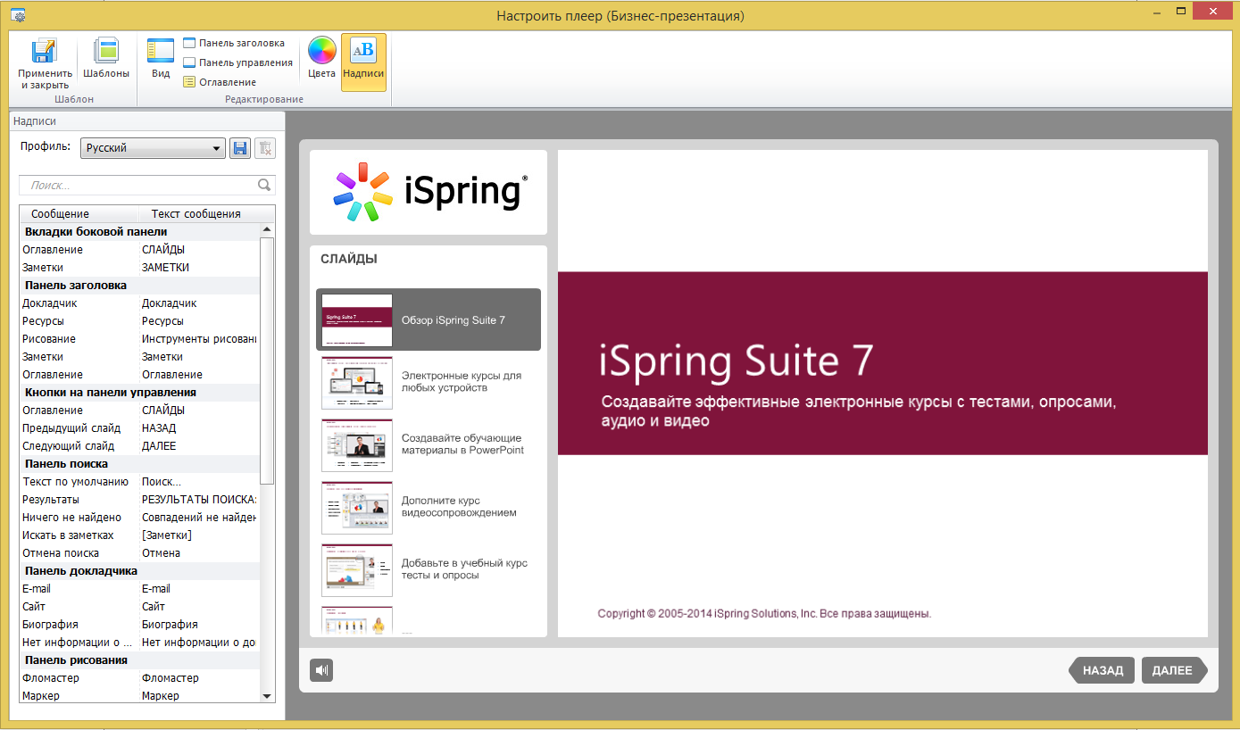
Task: Click the volume speaker icon in player
Action: coord(321,670)
